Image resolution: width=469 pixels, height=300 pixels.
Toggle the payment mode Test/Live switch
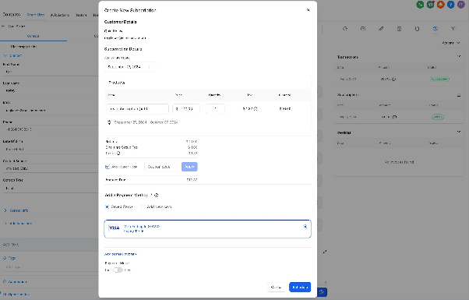point(118,270)
